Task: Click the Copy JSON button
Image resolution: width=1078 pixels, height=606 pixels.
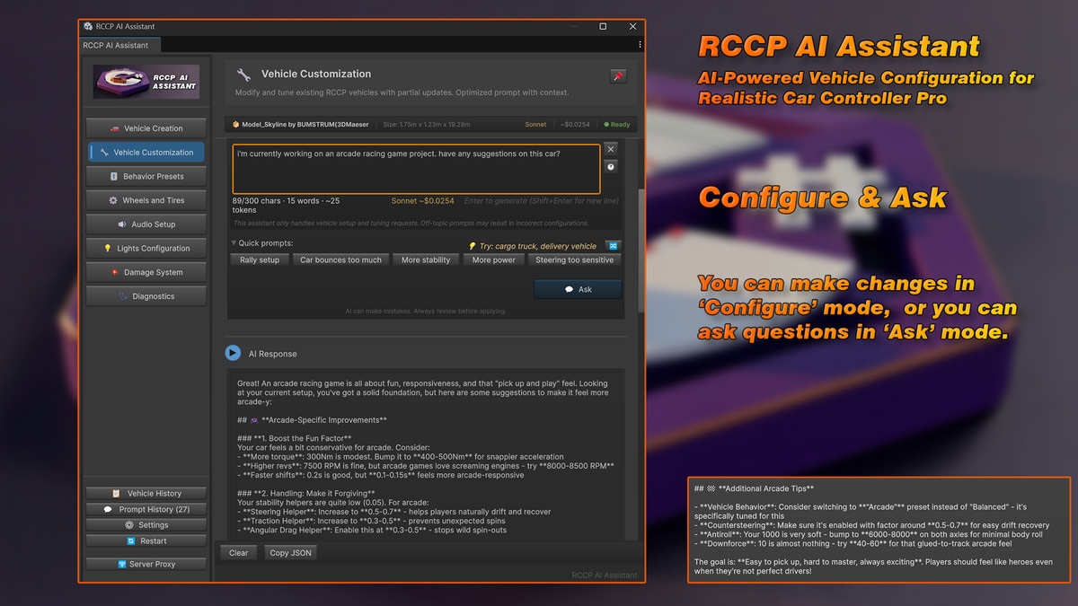Action: (x=290, y=552)
